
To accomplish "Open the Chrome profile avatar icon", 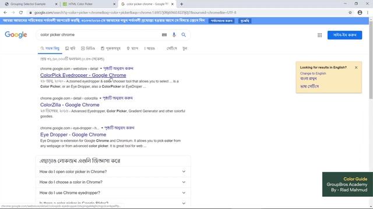I will pos(360,13).
